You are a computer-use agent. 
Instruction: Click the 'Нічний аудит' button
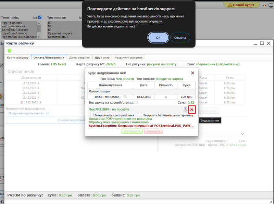[241, 5]
